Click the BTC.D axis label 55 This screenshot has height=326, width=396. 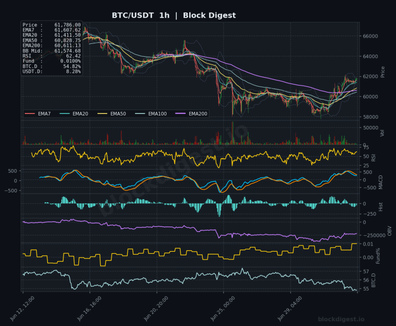click(366, 288)
